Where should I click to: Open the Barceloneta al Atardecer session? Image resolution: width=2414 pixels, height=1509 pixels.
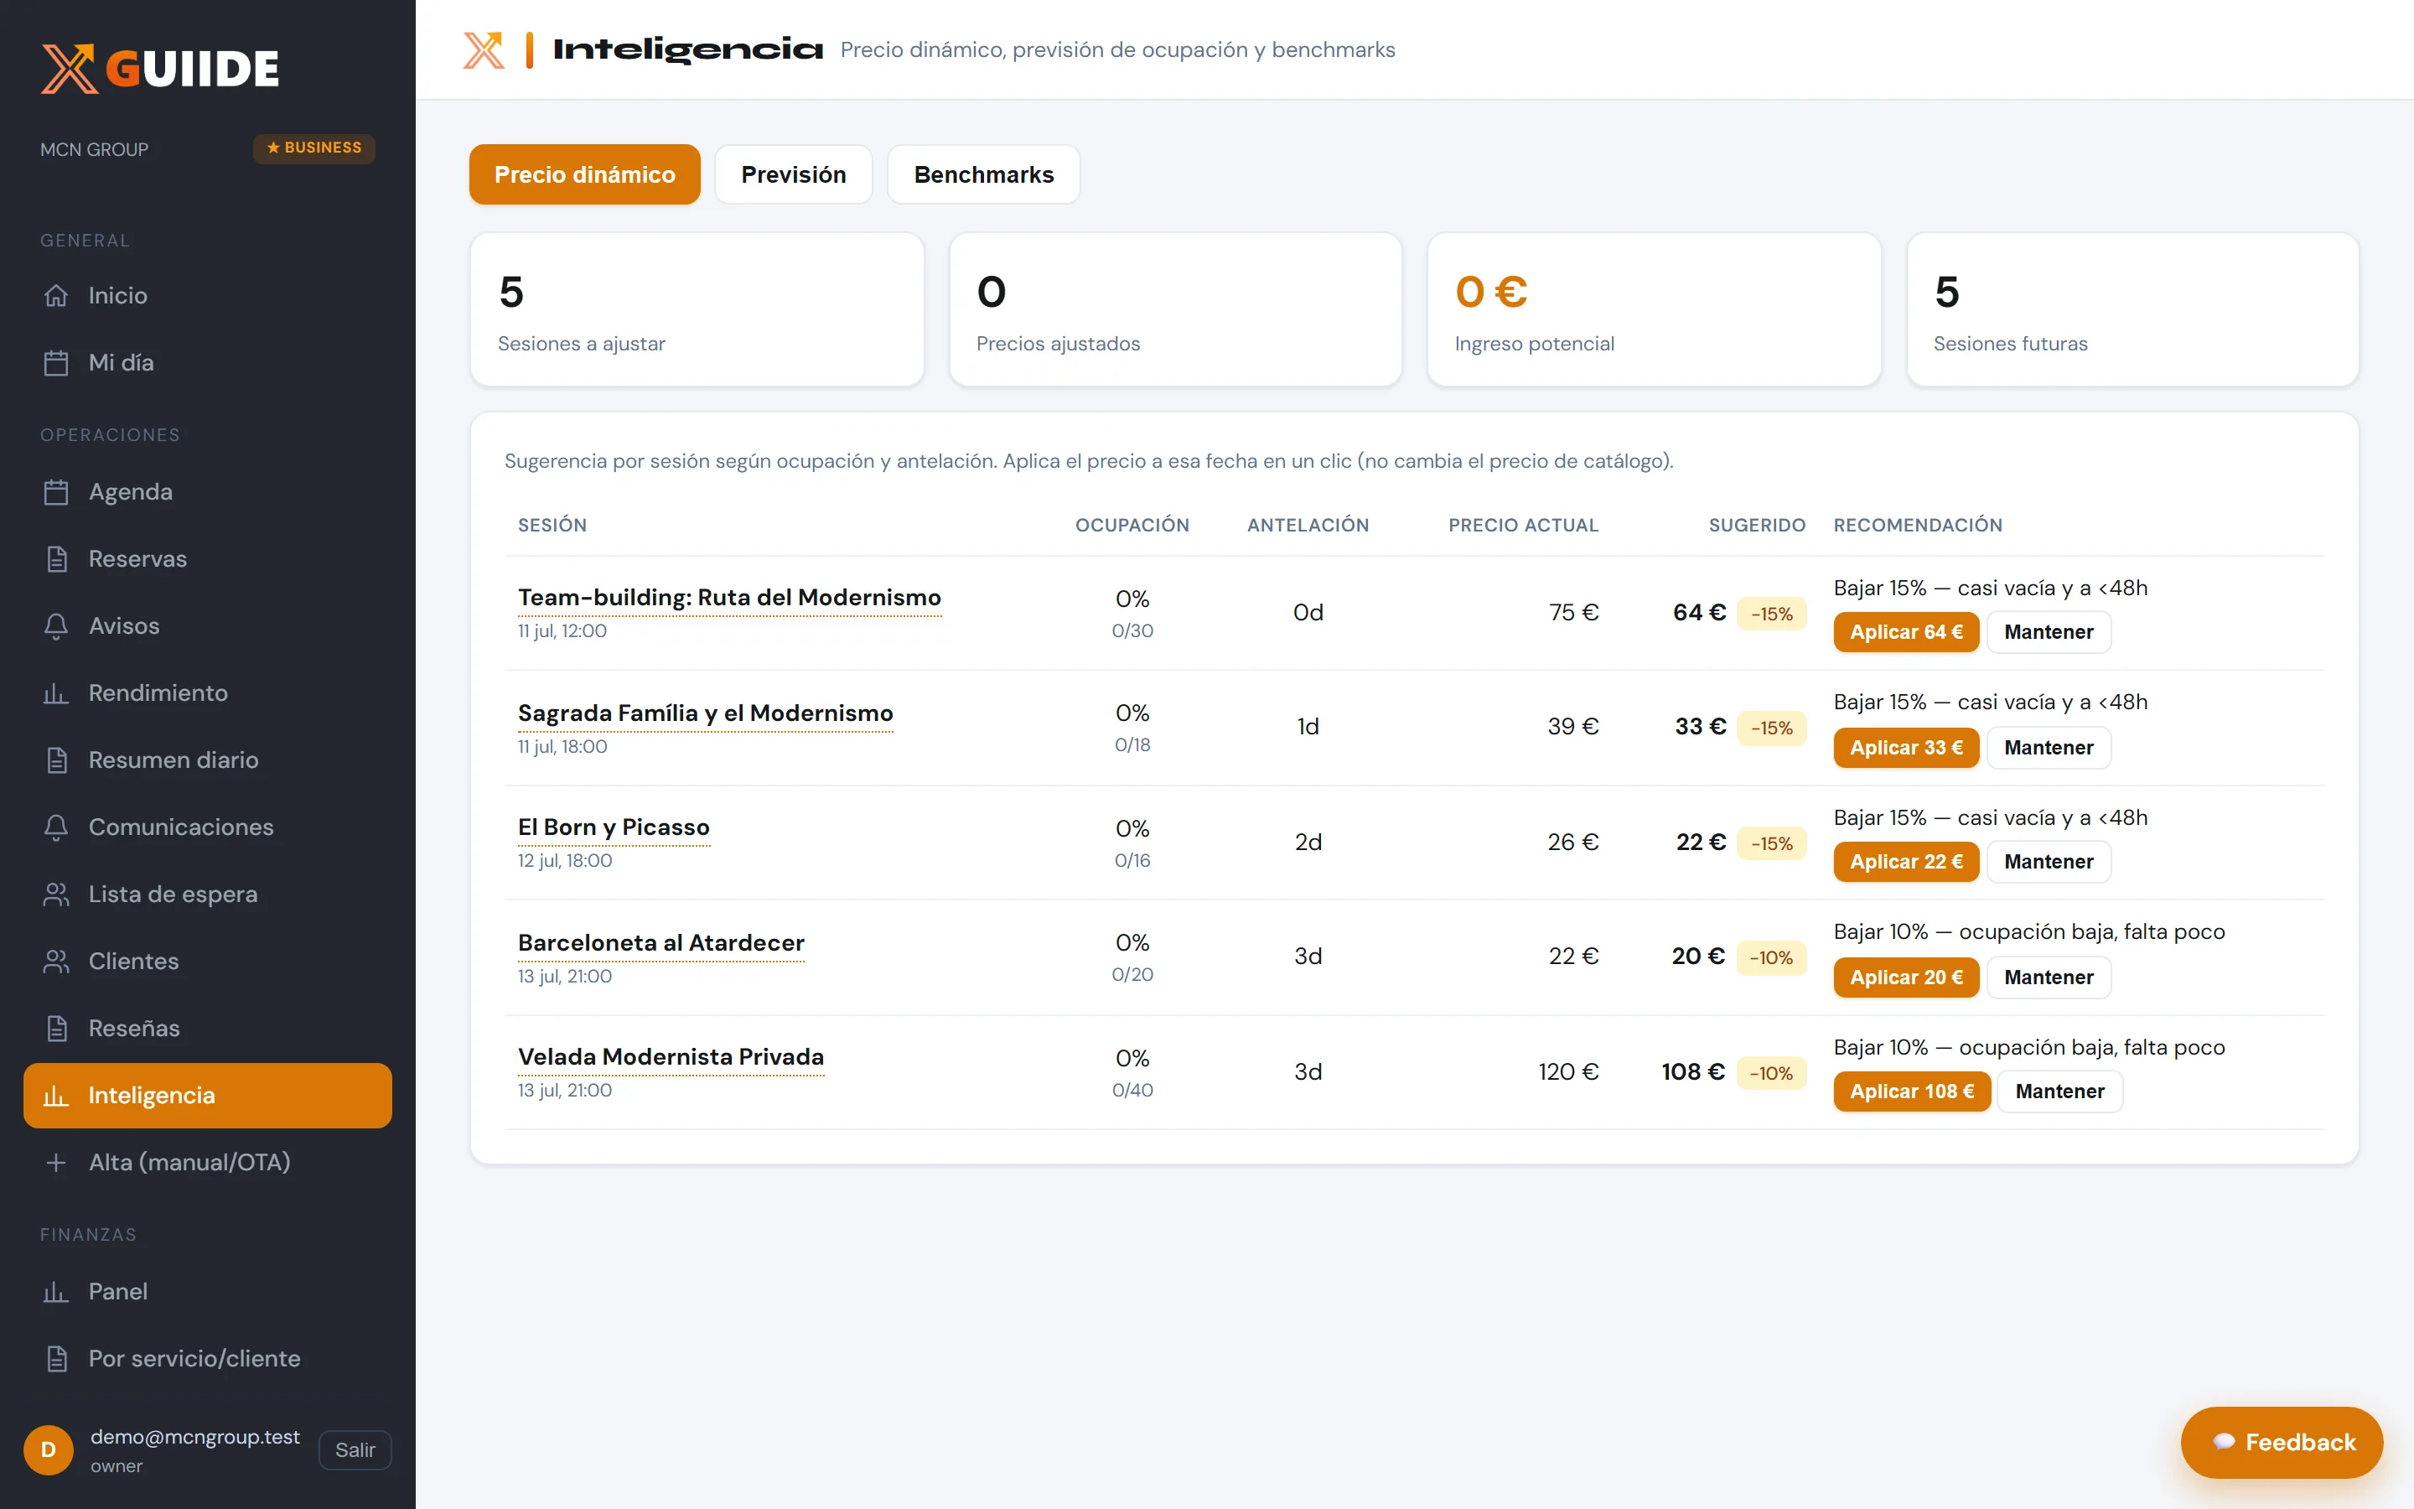pyautogui.click(x=660, y=942)
